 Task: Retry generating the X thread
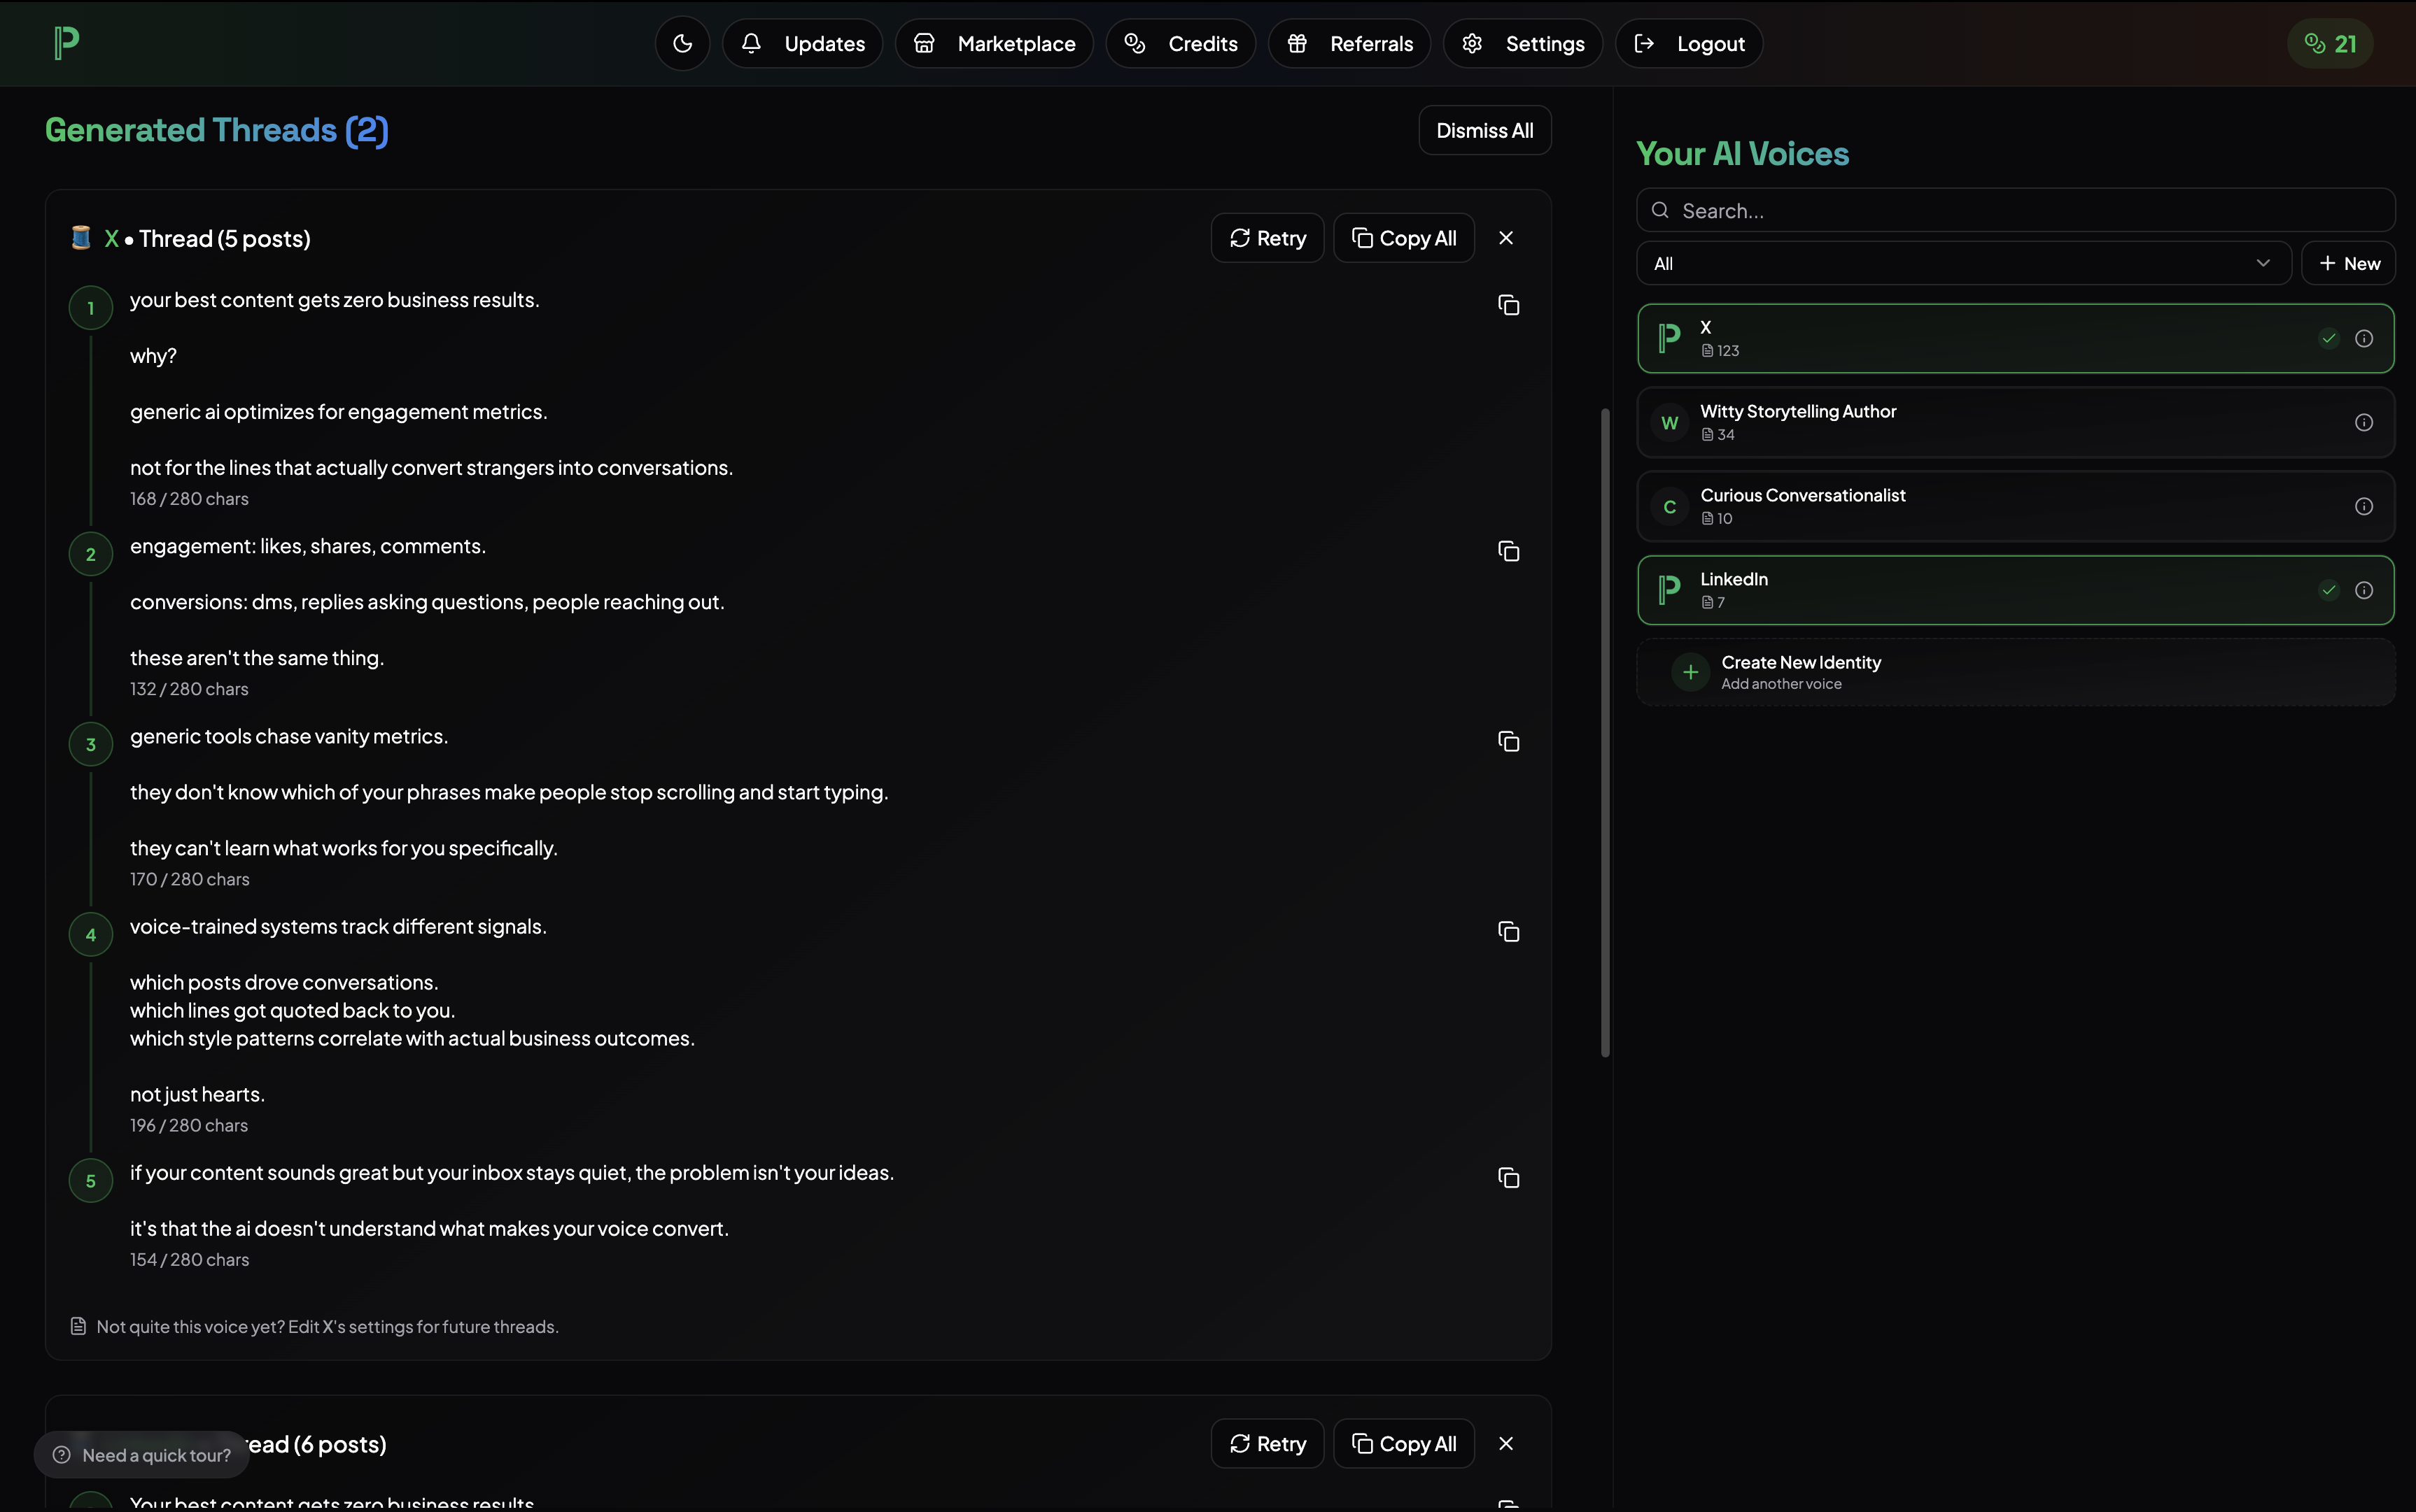point(1266,238)
